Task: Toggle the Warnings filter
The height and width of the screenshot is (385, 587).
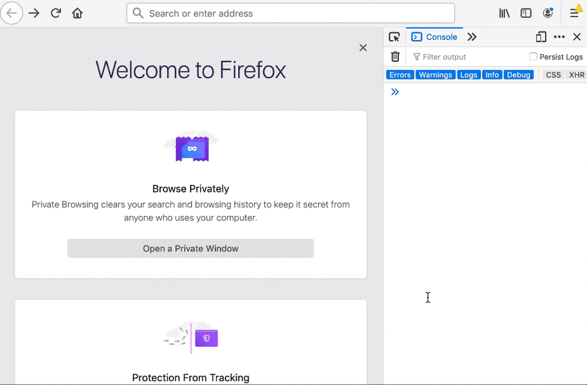Action: click(x=436, y=75)
